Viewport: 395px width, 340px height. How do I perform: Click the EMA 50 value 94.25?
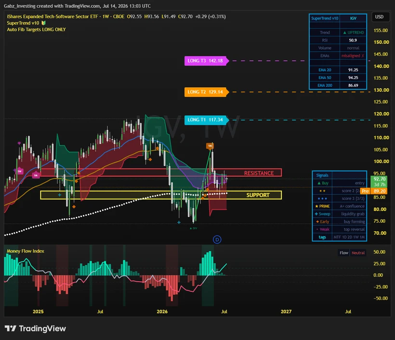[353, 78]
